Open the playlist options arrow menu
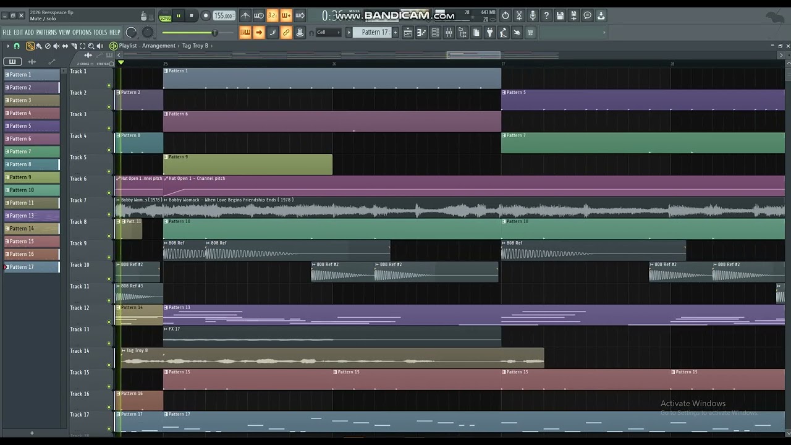 coord(8,46)
